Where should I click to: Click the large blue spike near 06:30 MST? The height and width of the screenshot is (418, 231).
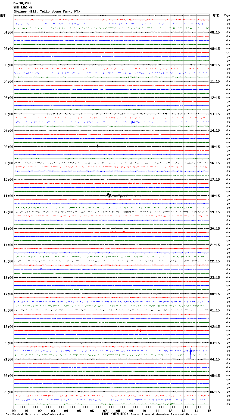pyautogui.click(x=132, y=119)
